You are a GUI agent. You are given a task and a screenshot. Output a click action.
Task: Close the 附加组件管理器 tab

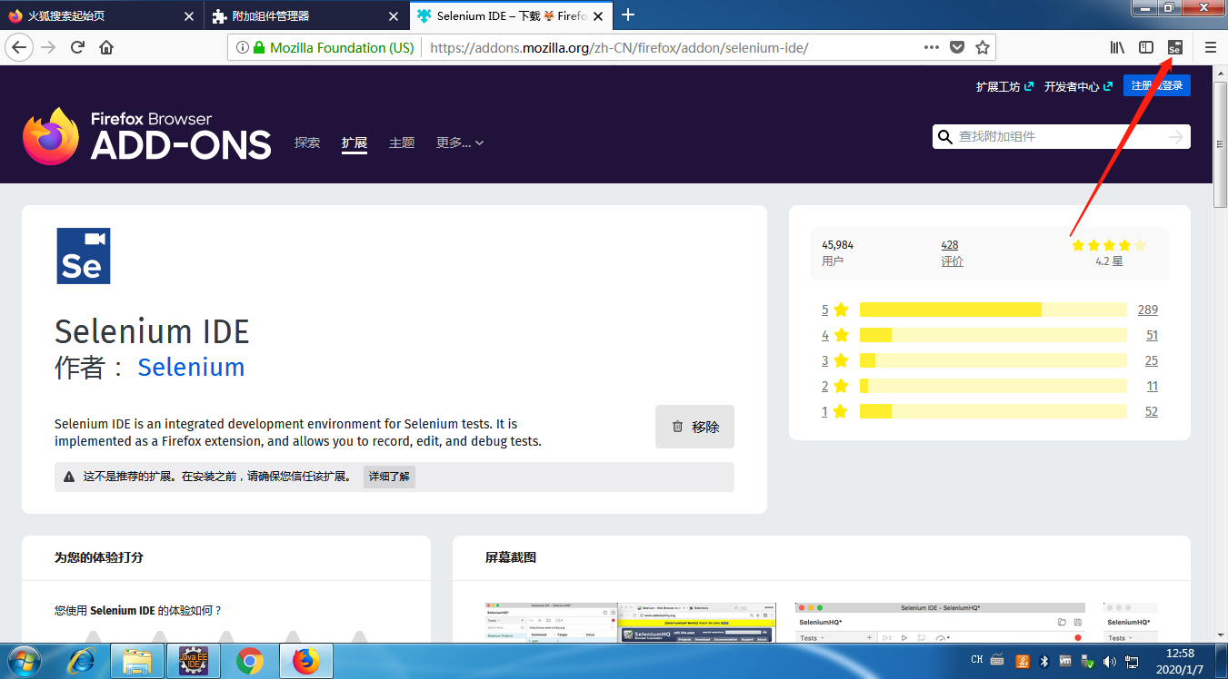[394, 16]
